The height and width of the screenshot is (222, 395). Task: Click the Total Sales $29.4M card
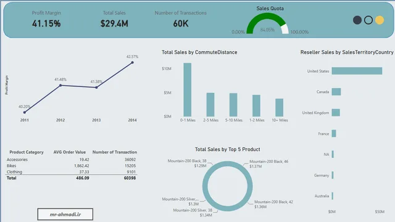tap(114, 19)
